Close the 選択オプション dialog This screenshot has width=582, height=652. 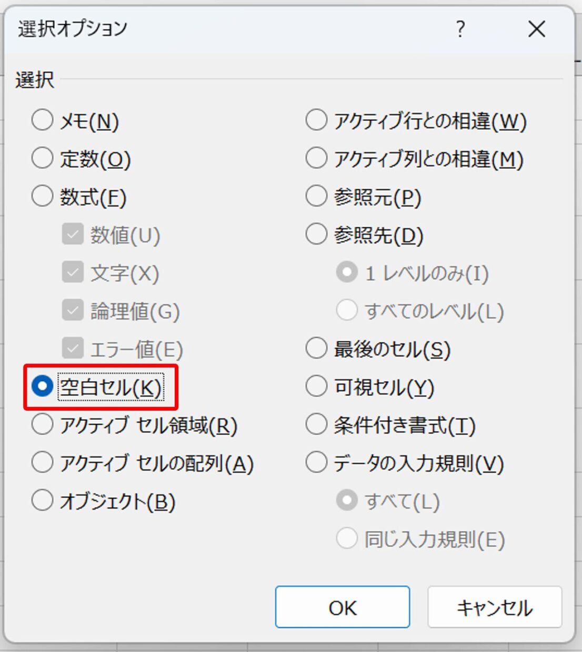536,29
